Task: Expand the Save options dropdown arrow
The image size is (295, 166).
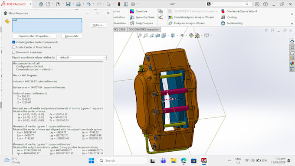Action: (73, 4)
